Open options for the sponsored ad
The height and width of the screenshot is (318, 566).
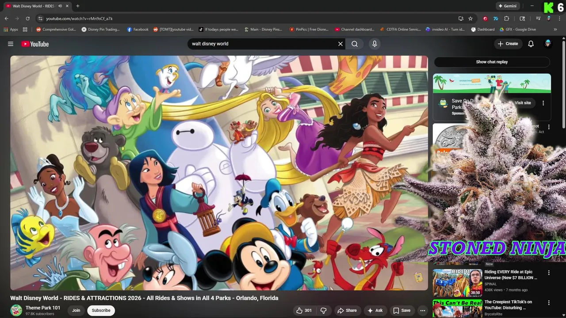(543, 103)
